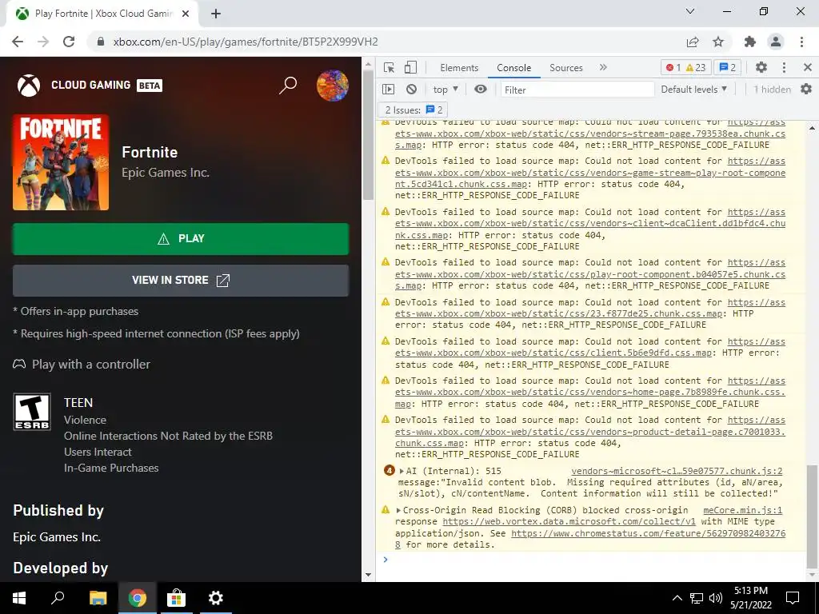The height and width of the screenshot is (614, 819).
Task: Click the share page icon in address bar
Action: 693,42
